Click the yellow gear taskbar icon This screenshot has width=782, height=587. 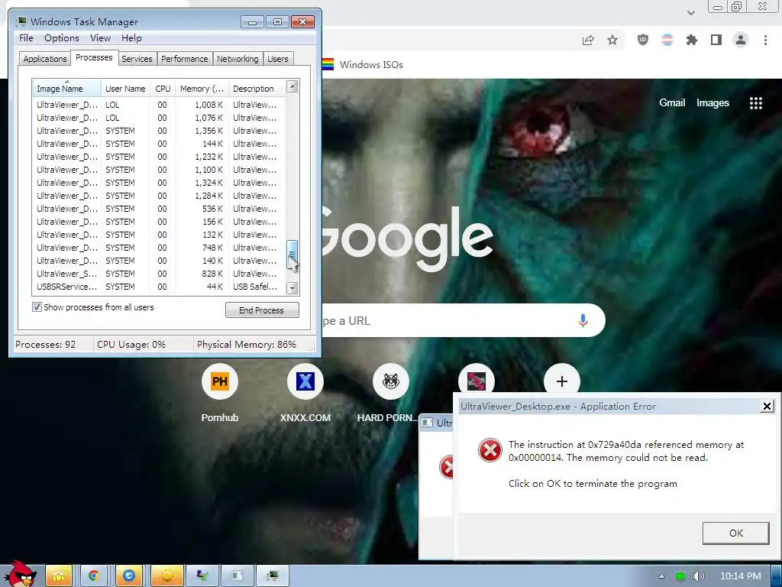coord(166,576)
